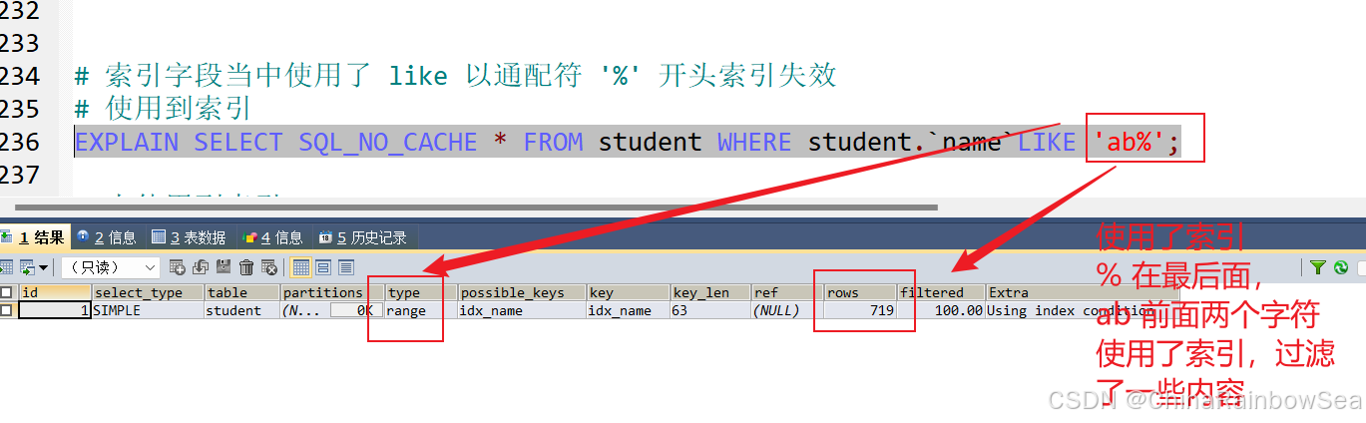Click the green refresh results icon
This screenshot has width=1366, height=423.
[1340, 267]
